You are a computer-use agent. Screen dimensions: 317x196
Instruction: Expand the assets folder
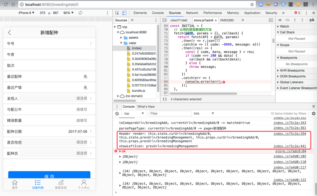point(121,38)
